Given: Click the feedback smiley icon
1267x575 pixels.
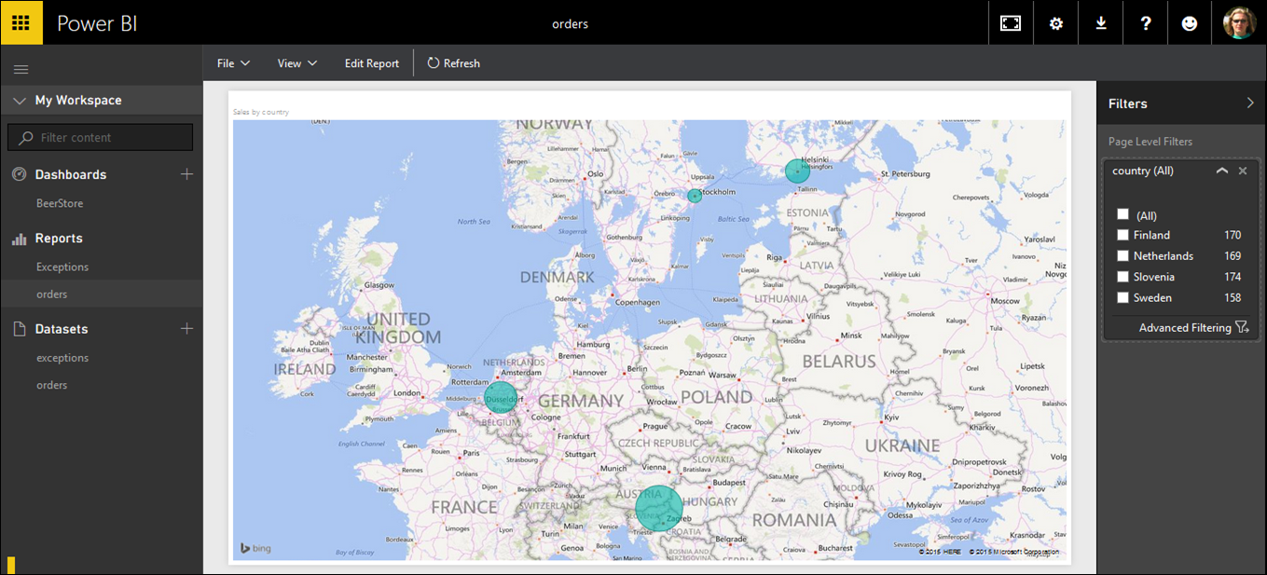Looking at the screenshot, I should coord(1190,24).
